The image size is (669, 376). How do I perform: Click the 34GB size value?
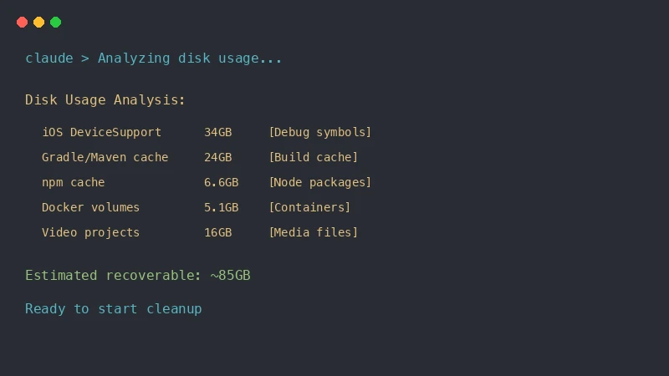pos(217,132)
